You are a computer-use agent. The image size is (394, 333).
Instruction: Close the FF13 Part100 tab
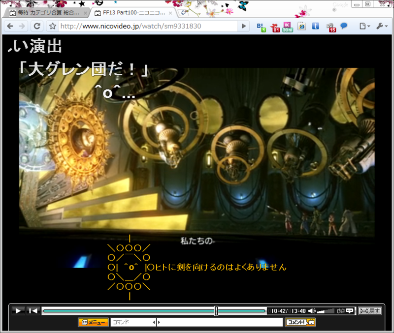tap(170, 13)
